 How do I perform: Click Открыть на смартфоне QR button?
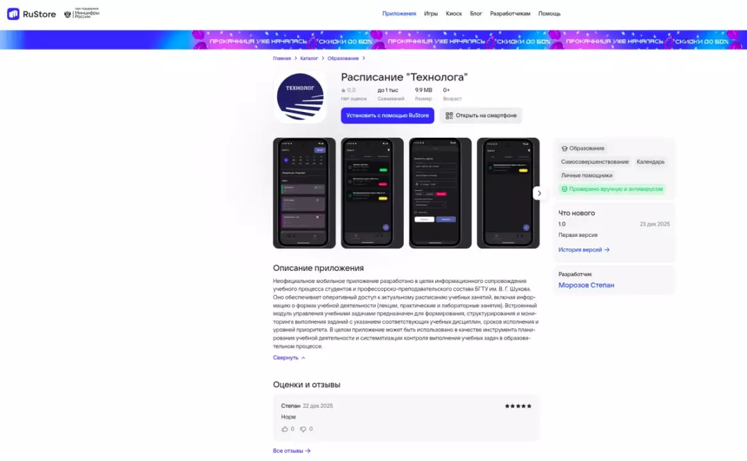click(x=481, y=115)
